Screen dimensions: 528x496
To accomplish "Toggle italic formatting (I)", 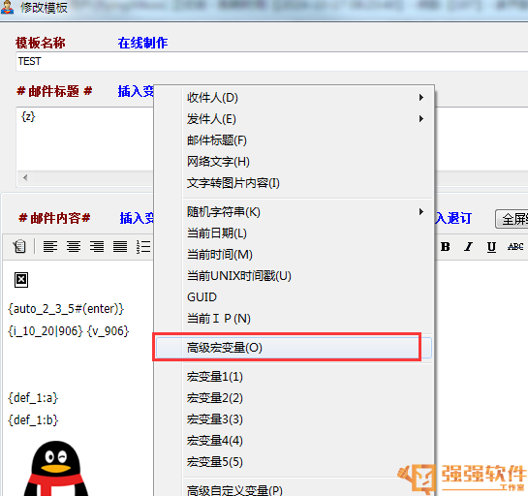I will click(x=468, y=247).
